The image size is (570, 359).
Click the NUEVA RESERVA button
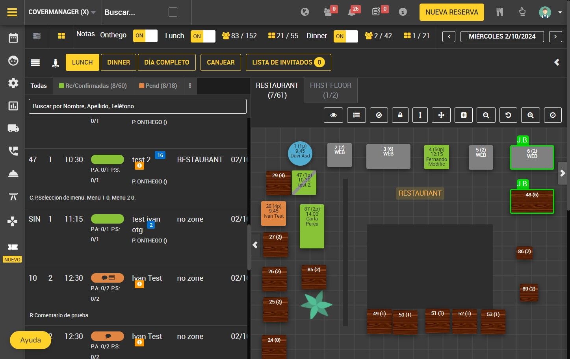click(452, 12)
